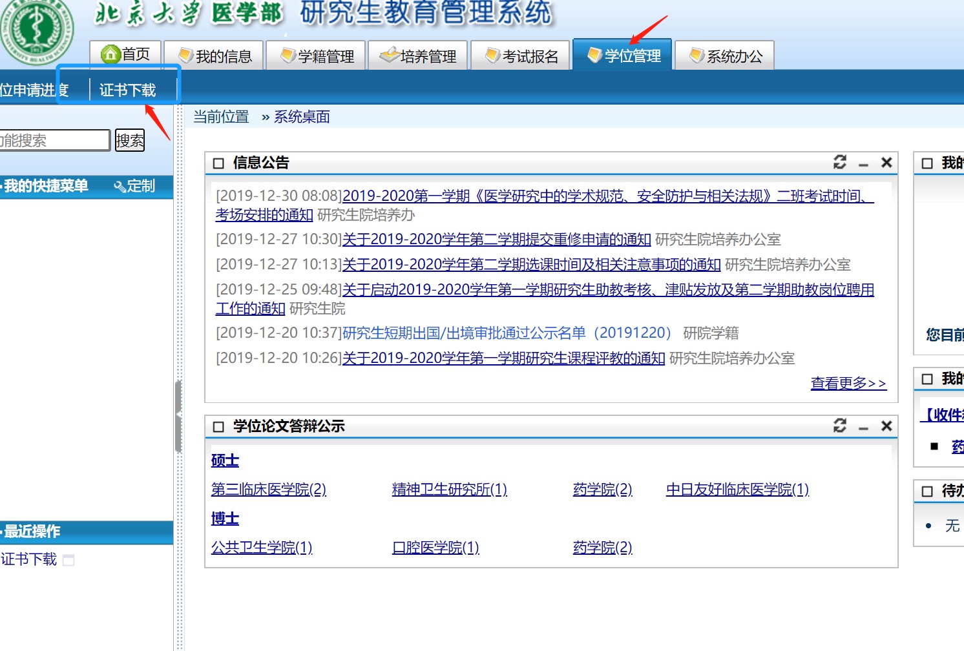The height and width of the screenshot is (651, 964).
Task: Open the 研究生助教考核 notice
Action: tap(545, 299)
